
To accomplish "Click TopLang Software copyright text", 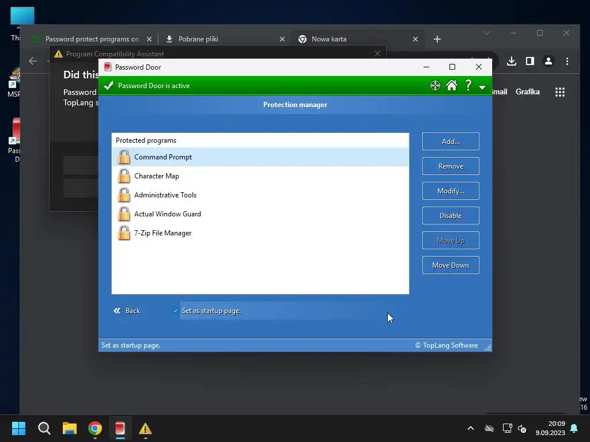I will (x=447, y=345).
